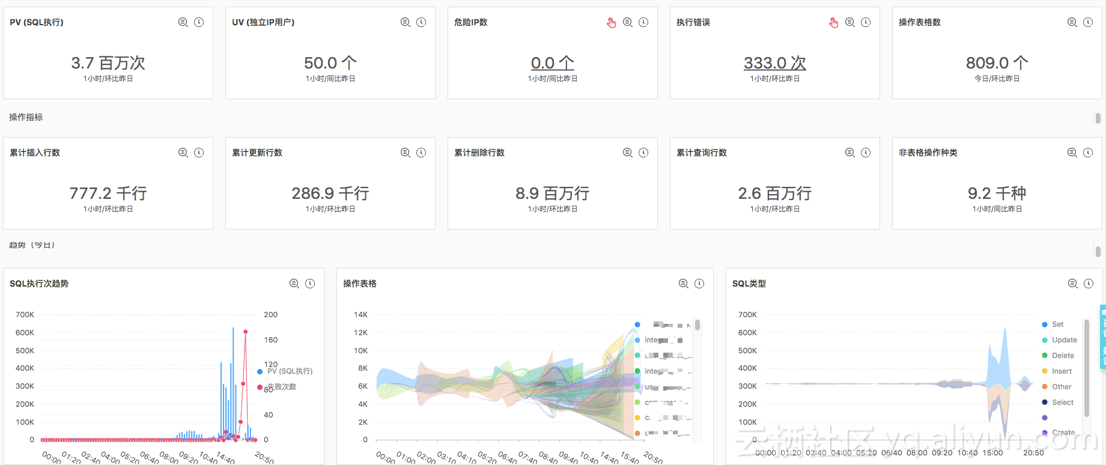Click the scrollbar handle beside 操作指标 section
This screenshot has width=1106, height=465.
1098,118
